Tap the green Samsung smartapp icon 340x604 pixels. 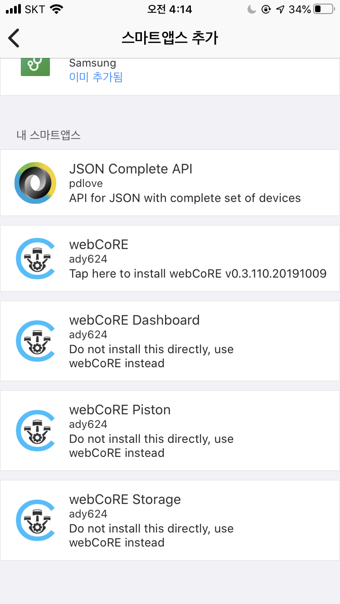point(35,67)
